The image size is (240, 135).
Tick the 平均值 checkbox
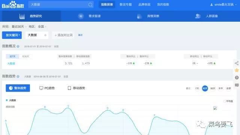pyautogui.click(x=225, y=101)
